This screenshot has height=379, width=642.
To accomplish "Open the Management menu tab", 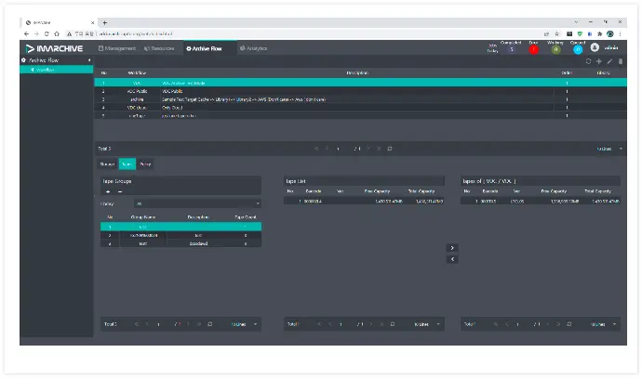I will point(117,47).
